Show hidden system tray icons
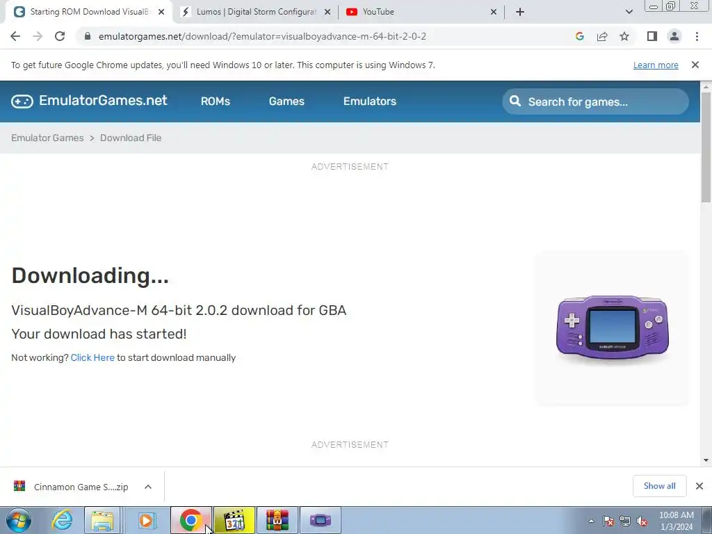Screen dimensions: 712x534 [x=591, y=521]
